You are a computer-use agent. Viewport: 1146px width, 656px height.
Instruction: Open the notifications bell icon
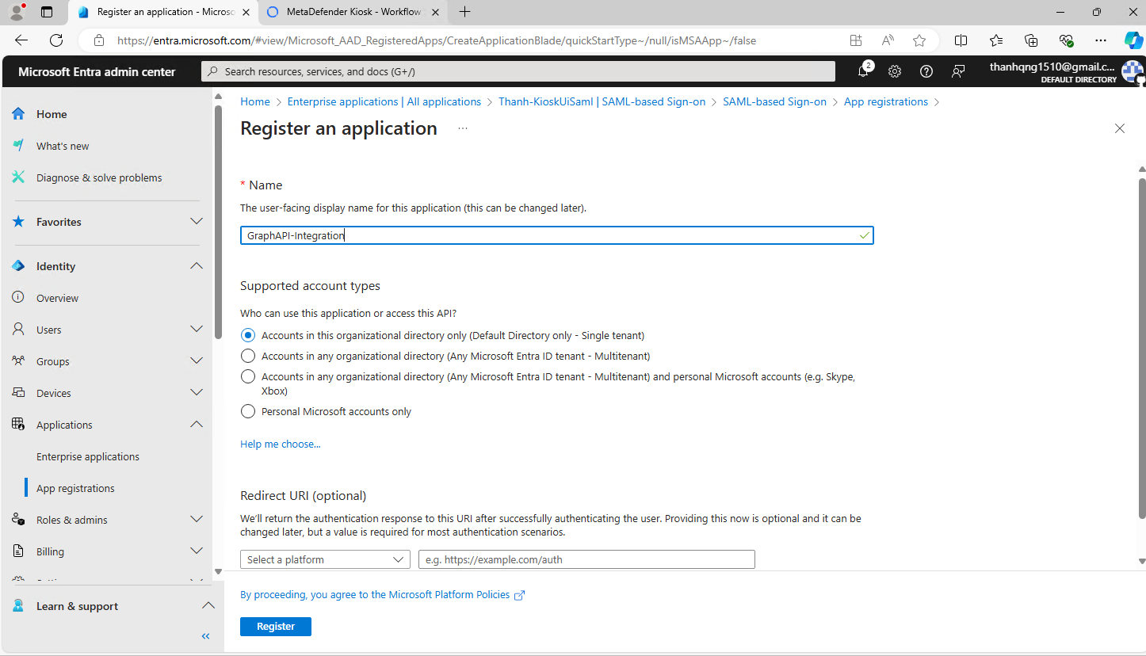tap(863, 71)
